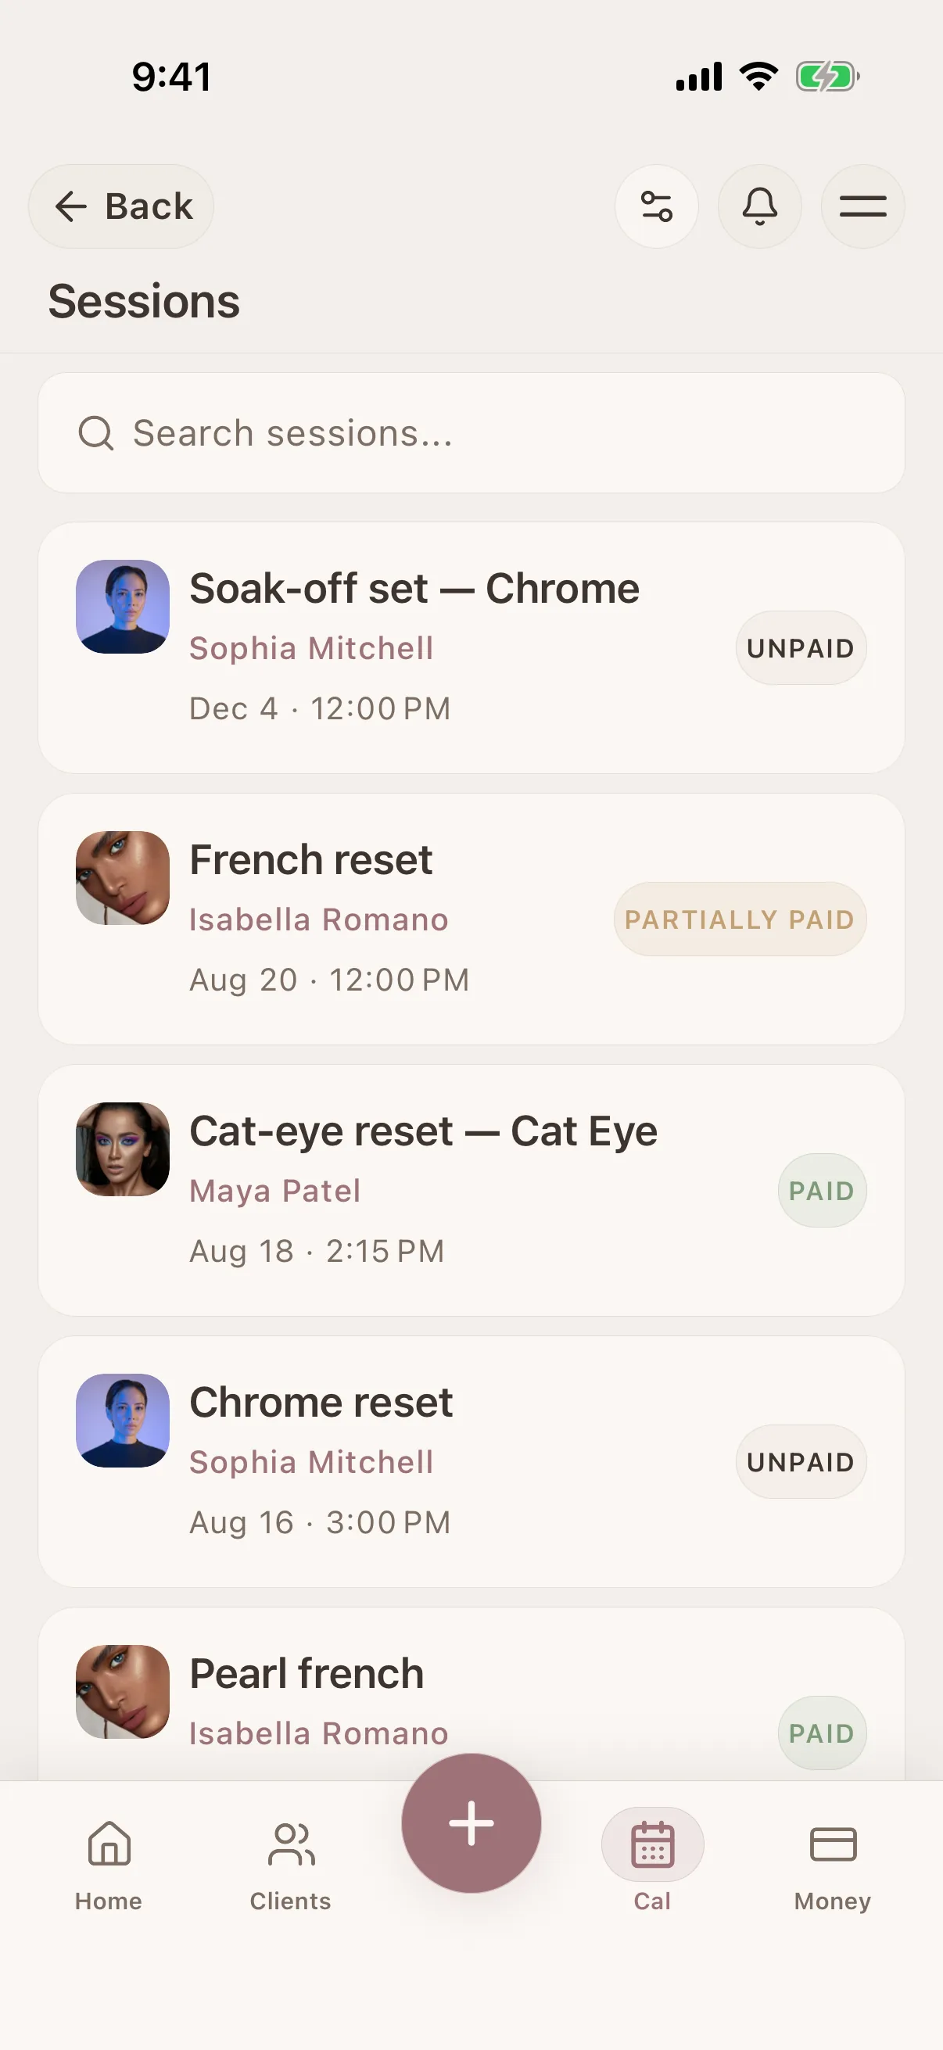Screen dimensions: 943x2050
Task: Tap the plus add session button
Action: pos(471,1822)
